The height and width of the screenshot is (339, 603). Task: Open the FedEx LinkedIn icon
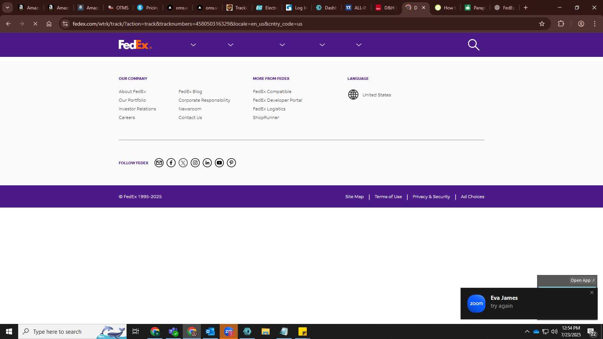[x=207, y=163]
